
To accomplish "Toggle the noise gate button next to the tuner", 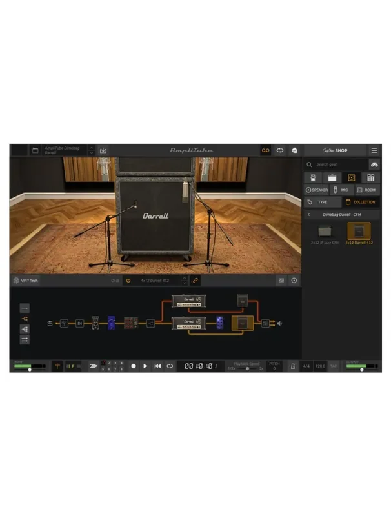I will 73,366.
